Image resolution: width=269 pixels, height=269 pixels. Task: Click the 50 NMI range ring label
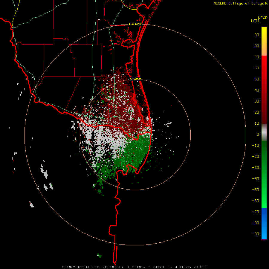click(135, 79)
